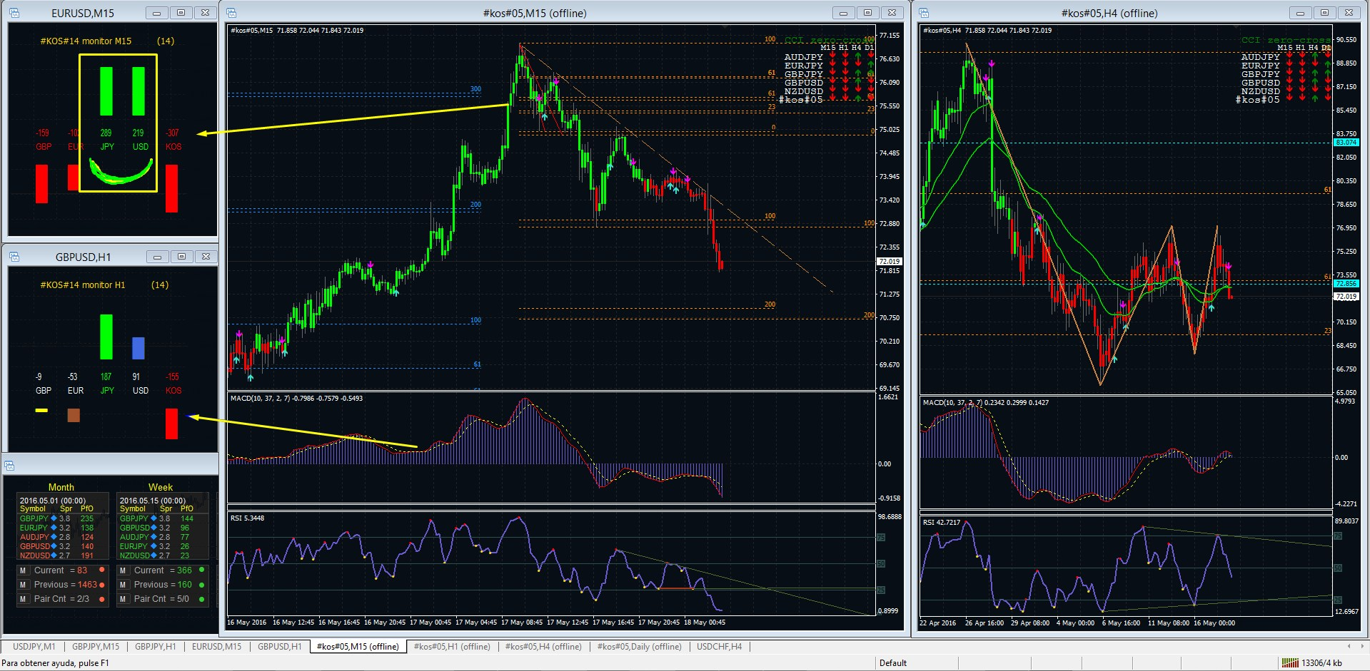The image size is (1370, 671).
Task: Click blue diamond beside GBPUSD in Week table
Action: click(153, 528)
